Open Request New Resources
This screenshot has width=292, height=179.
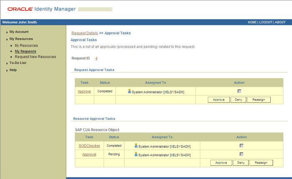(x=35, y=57)
